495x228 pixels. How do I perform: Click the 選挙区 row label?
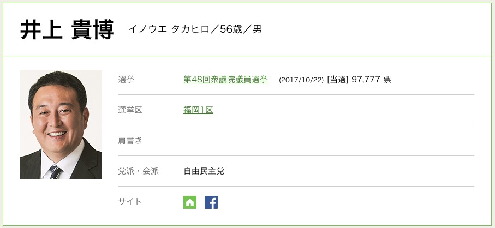click(130, 110)
